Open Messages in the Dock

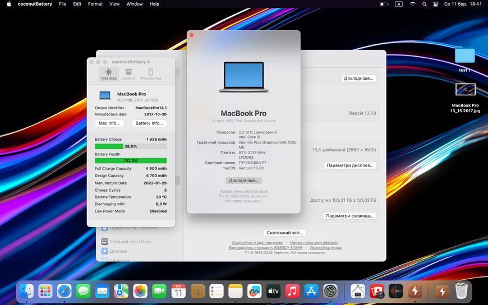pos(84,292)
